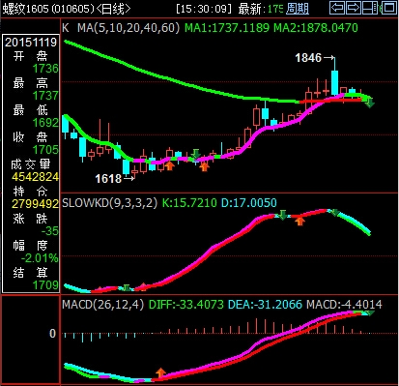Select the SLOWKD(9,3,3,2) indicator label

pyautogui.click(x=110, y=203)
